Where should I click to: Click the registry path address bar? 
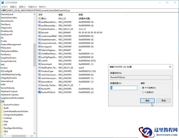(89, 10)
